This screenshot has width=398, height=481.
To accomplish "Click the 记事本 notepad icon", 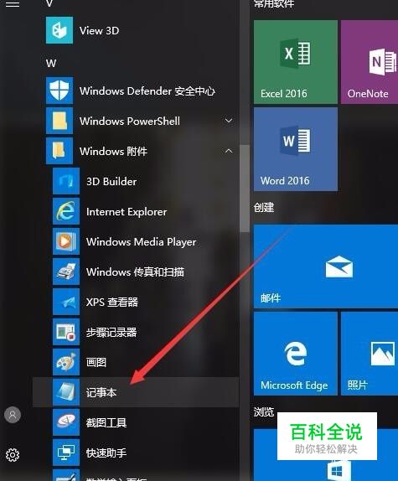I will click(x=66, y=392).
